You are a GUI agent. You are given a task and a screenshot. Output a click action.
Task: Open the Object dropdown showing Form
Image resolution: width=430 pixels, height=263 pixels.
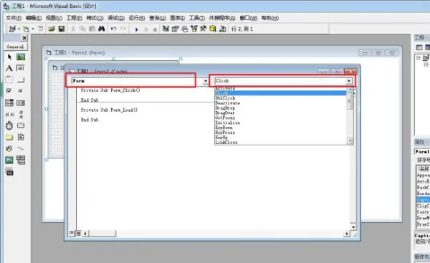[206, 81]
